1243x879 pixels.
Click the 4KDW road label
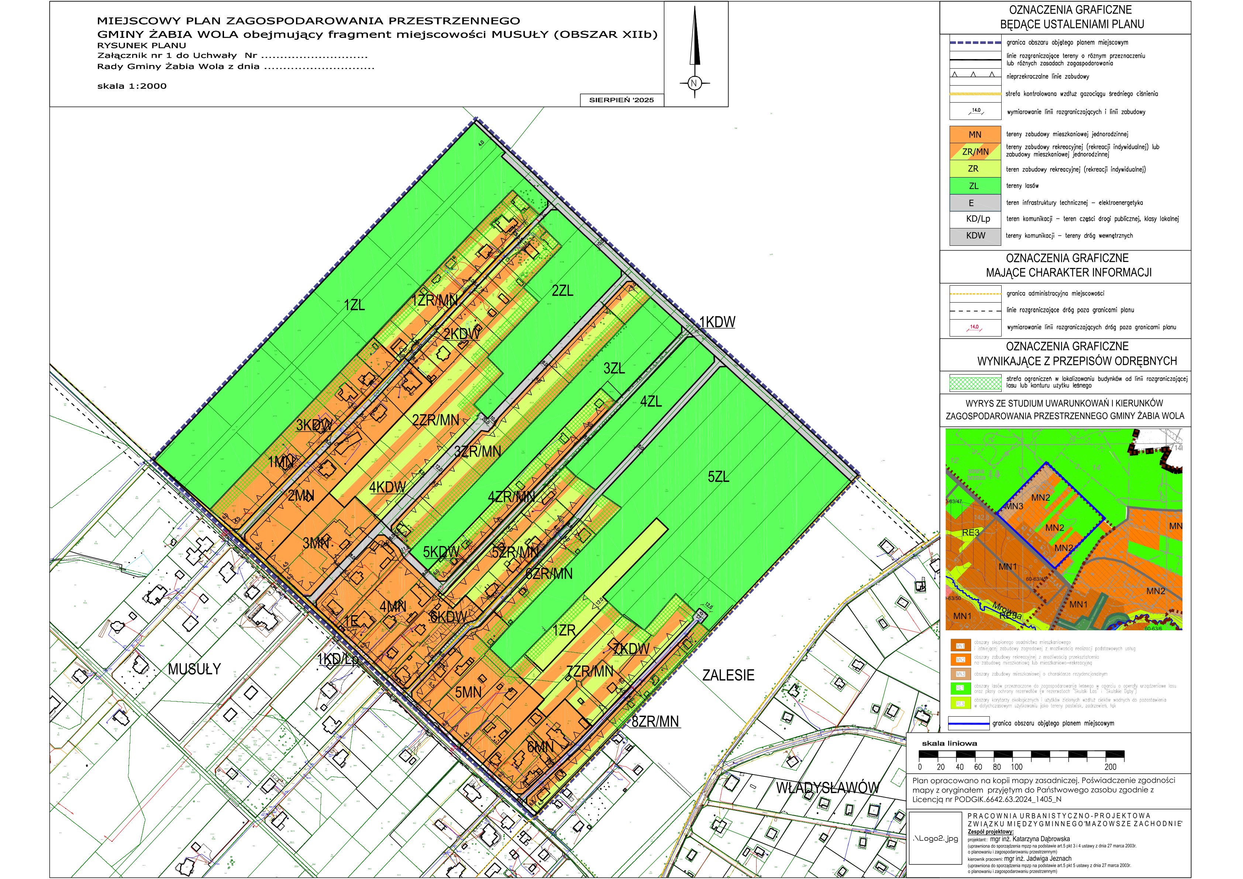coord(387,487)
